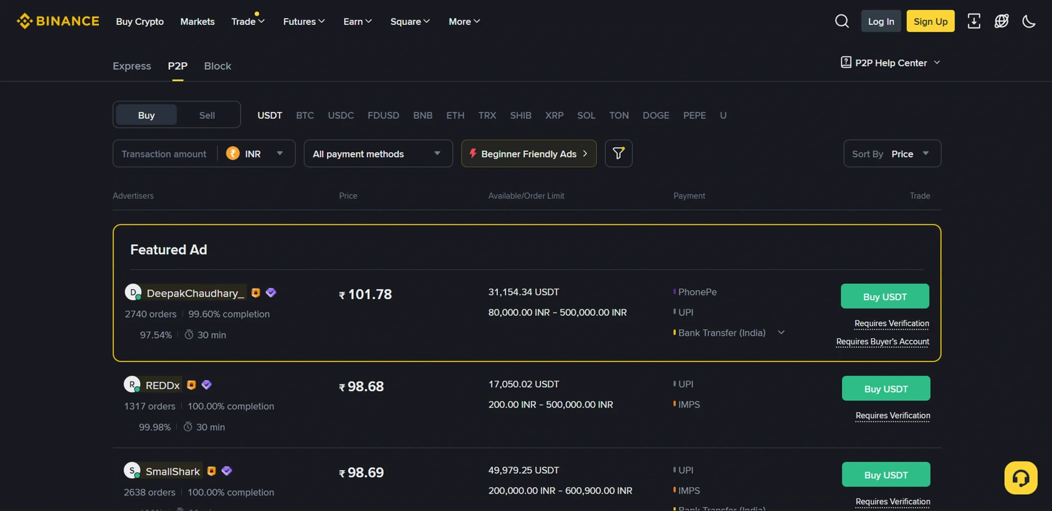Click DeepakChaudhary_ orange merchant badge
The image size is (1052, 511).
(x=256, y=293)
